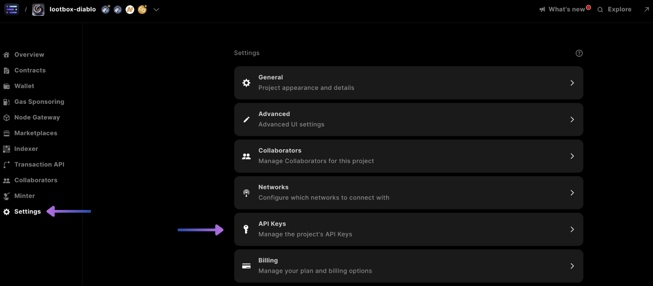Click the General gear icon
The height and width of the screenshot is (286, 653).
pos(246,83)
